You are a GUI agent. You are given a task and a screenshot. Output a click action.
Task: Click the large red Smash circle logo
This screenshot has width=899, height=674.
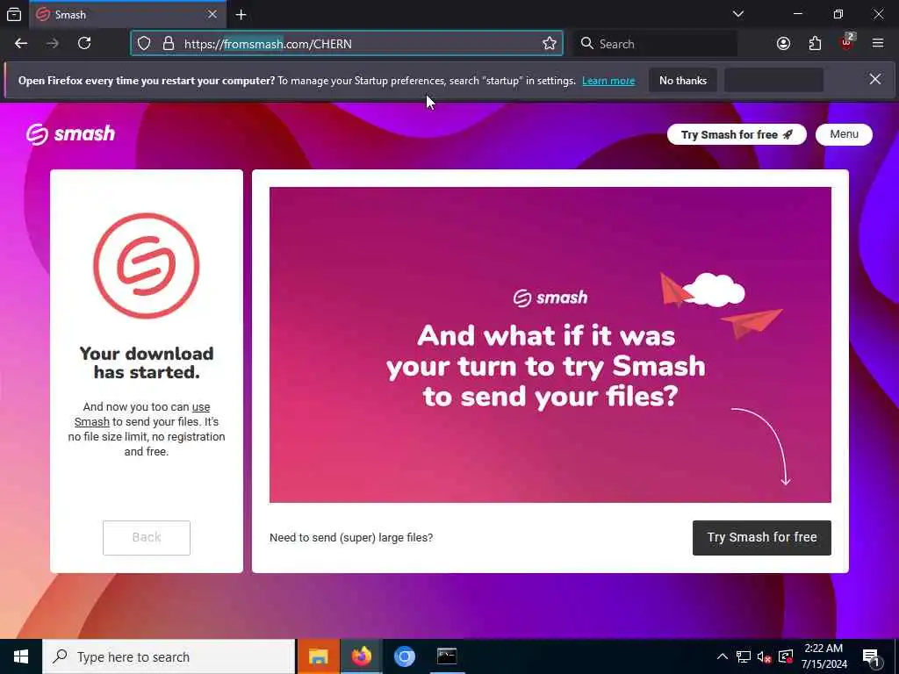click(x=147, y=266)
